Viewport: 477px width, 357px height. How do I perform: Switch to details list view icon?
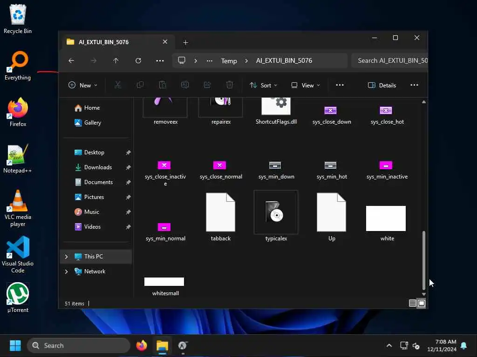pos(412,303)
